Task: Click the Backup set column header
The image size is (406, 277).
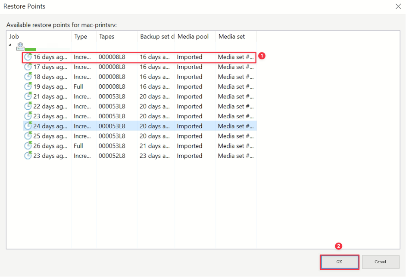Action: click(x=156, y=37)
